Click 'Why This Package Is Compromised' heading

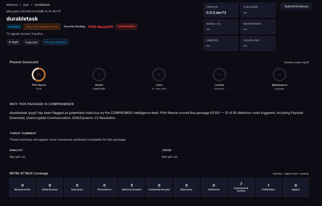42,104
